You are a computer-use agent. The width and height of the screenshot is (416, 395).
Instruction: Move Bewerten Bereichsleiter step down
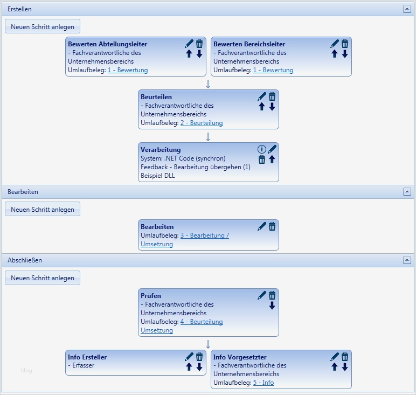click(x=345, y=54)
